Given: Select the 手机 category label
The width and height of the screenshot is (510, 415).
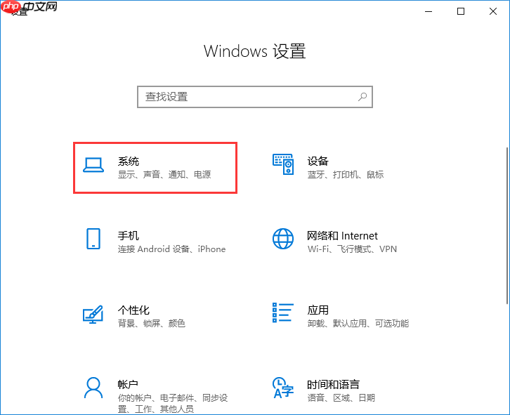Looking at the screenshot, I should 129,235.
